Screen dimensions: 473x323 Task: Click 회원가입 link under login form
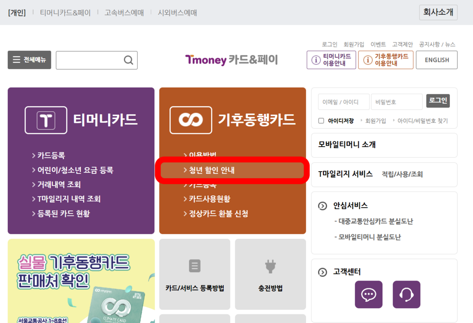[376, 121]
